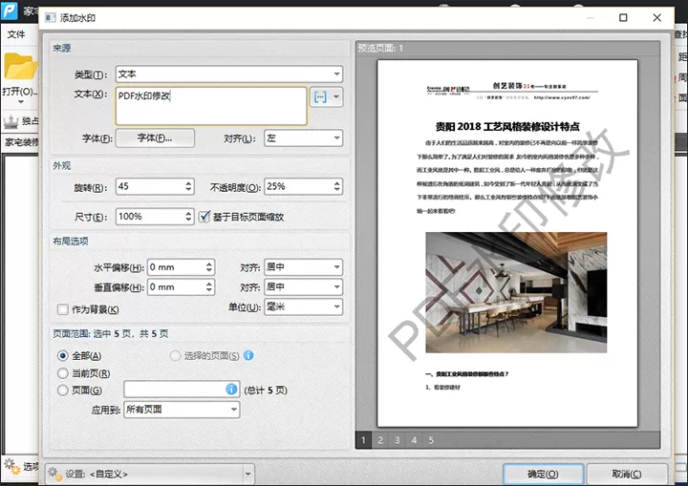The image size is (688, 486).
Task: Toggle scale relative to target page checkbox
Action: pyautogui.click(x=204, y=216)
